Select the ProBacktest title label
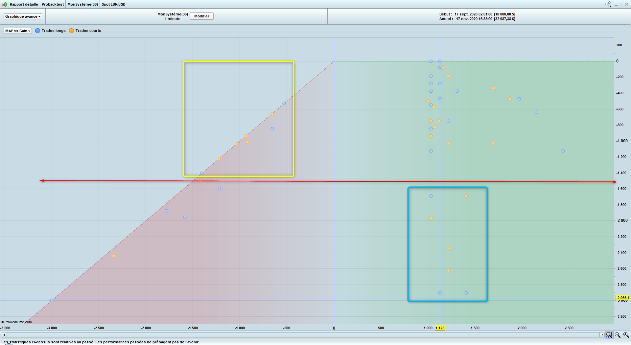 (x=53, y=4)
